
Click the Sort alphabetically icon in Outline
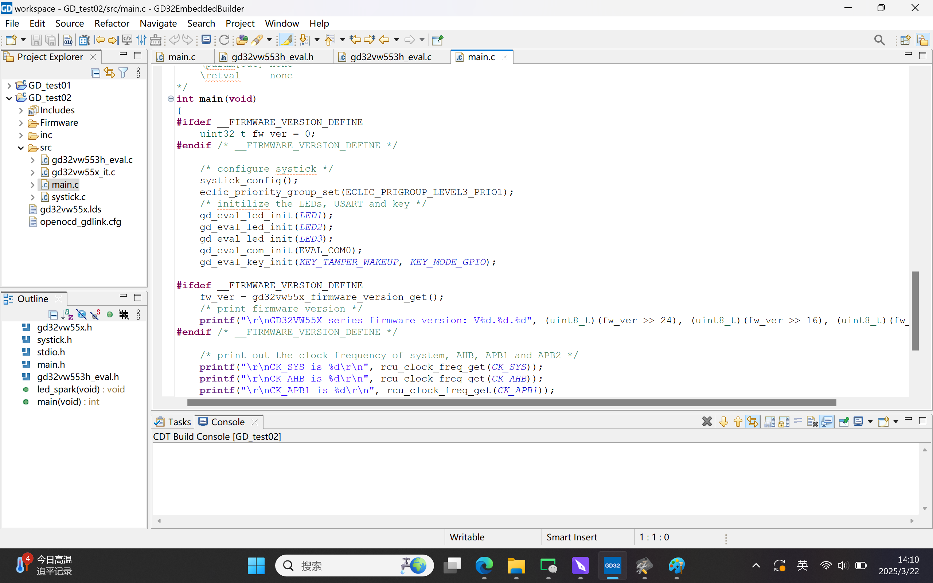67,314
